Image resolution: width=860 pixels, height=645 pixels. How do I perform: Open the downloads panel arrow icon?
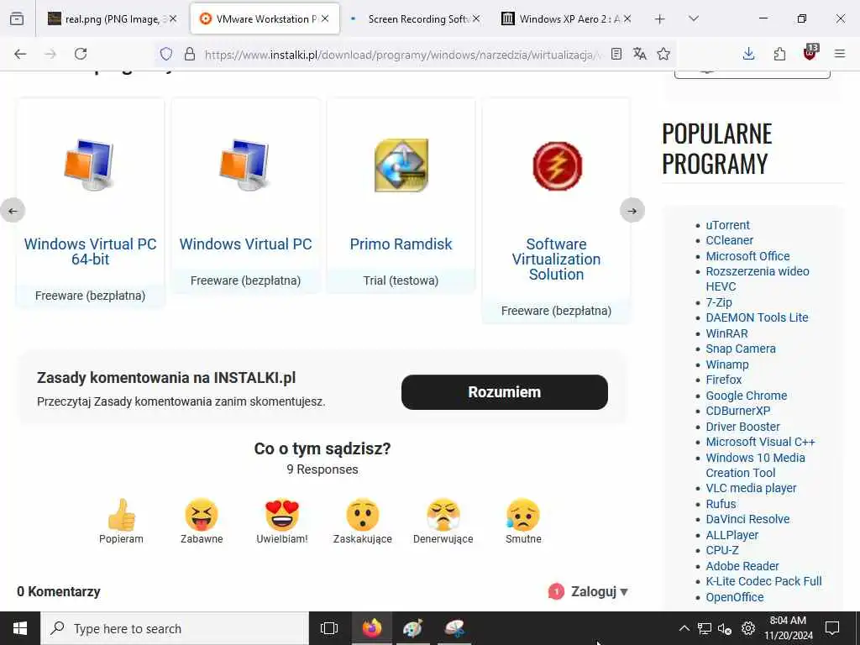(x=748, y=54)
